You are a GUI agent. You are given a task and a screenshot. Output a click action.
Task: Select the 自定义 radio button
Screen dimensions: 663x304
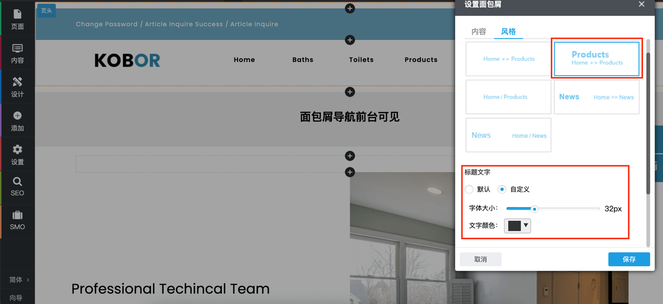[x=502, y=190]
